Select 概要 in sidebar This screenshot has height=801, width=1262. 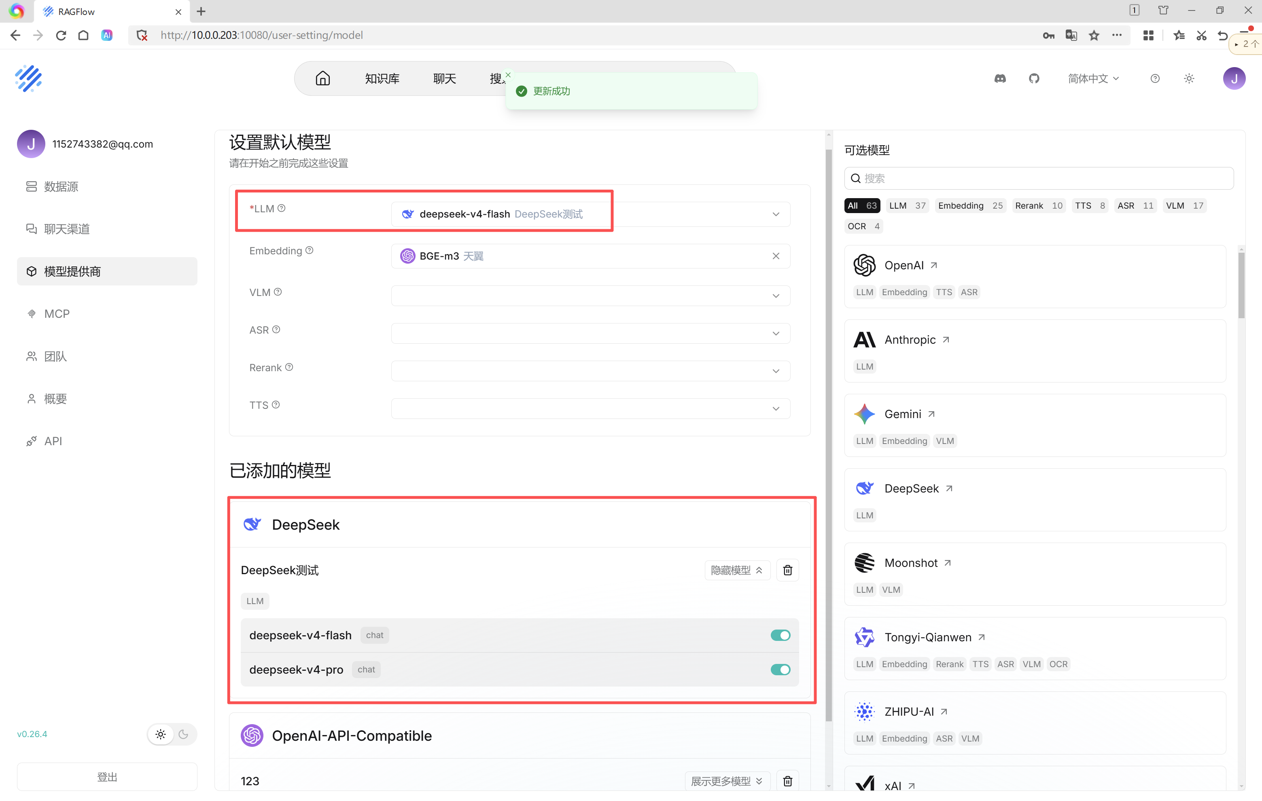[107, 399]
